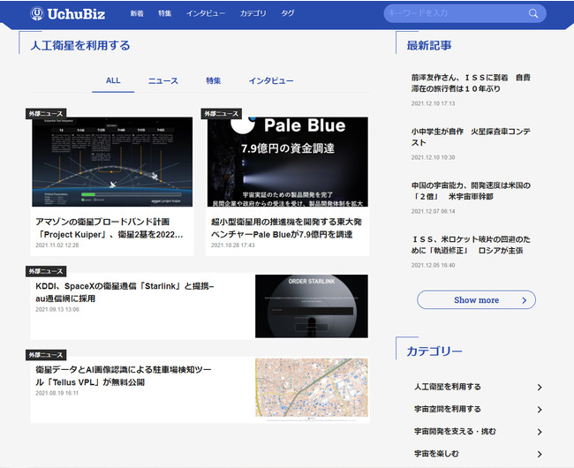Click the date 2021.12.10 10:30
The width and height of the screenshot is (574, 468).
tap(433, 157)
